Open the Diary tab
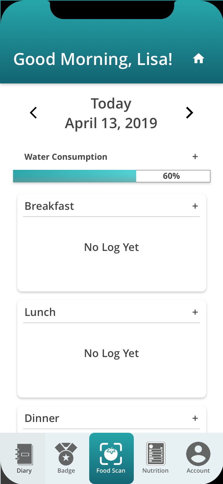223x484 pixels. click(x=24, y=458)
